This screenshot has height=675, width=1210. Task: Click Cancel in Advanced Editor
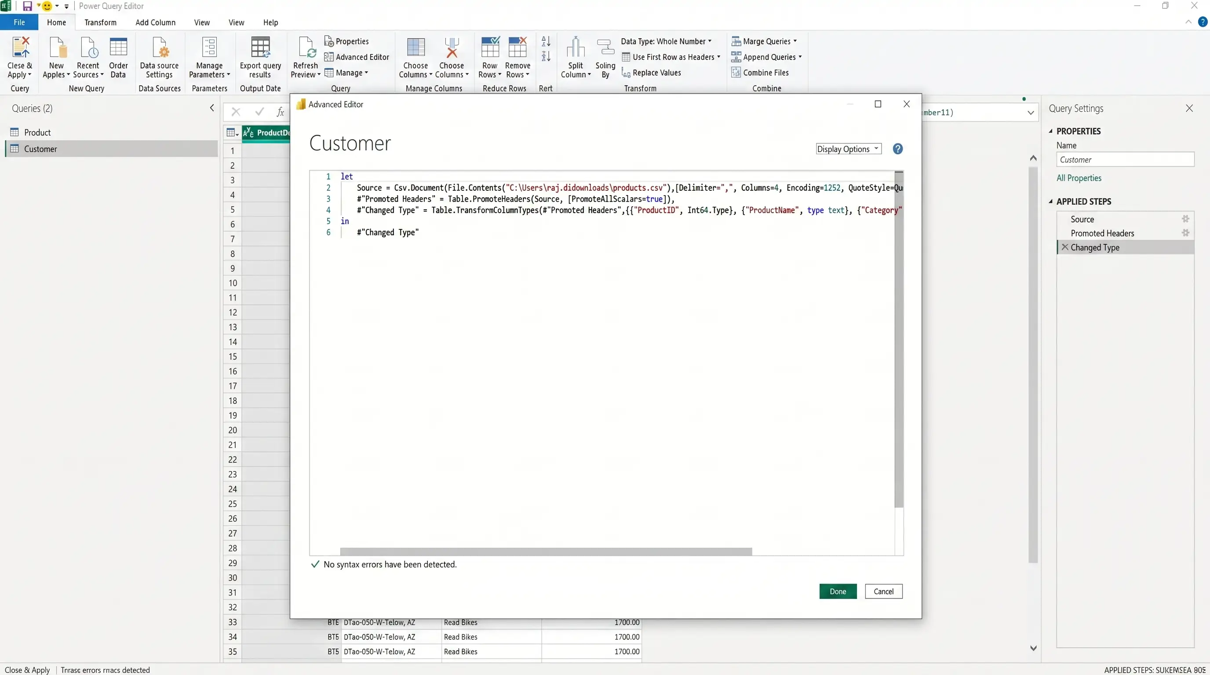point(884,592)
